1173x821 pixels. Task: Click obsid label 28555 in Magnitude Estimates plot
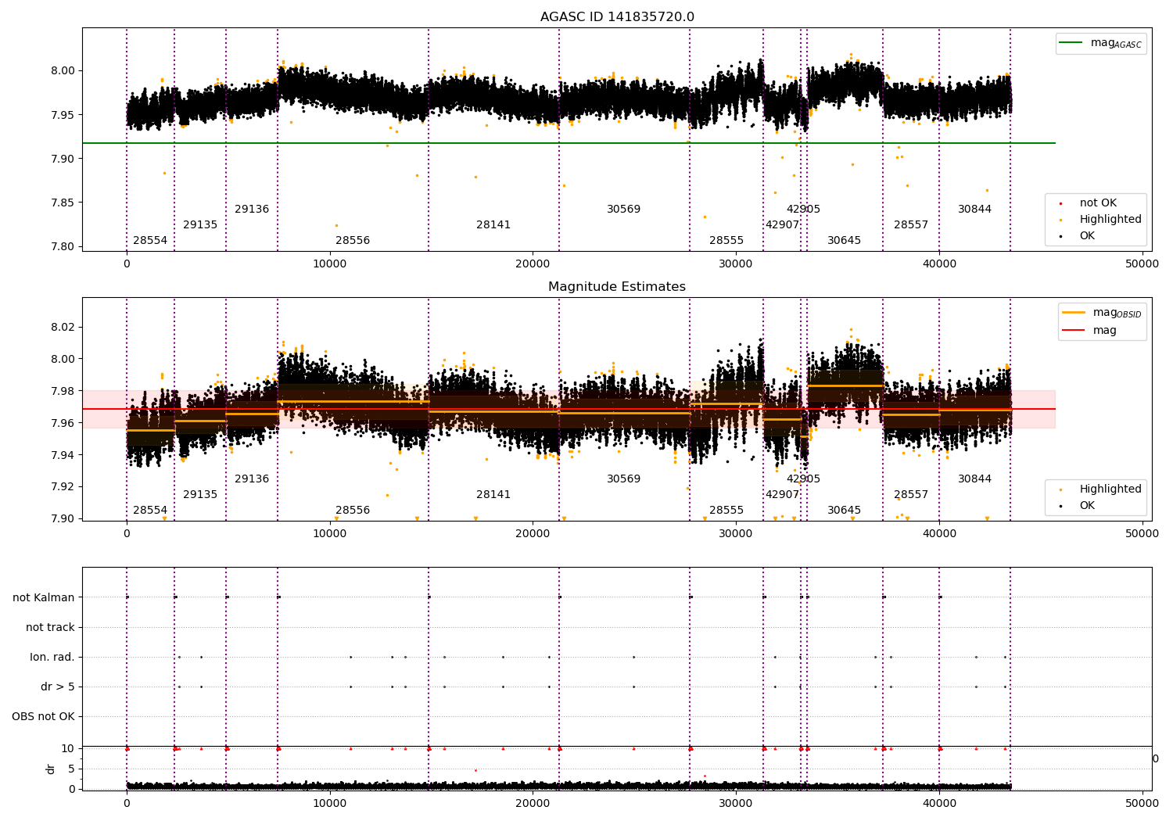coord(726,511)
